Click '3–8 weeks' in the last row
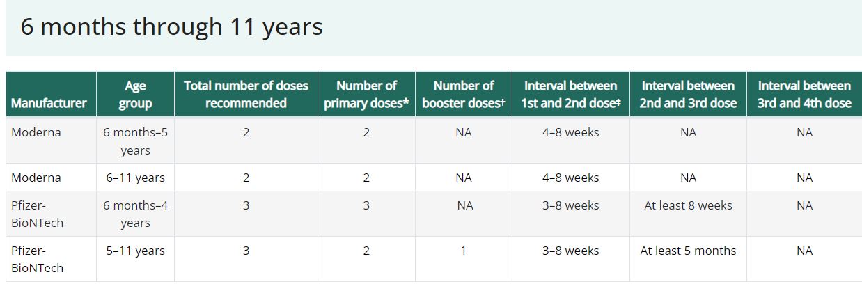This screenshot has height=284, width=862. 571,251
